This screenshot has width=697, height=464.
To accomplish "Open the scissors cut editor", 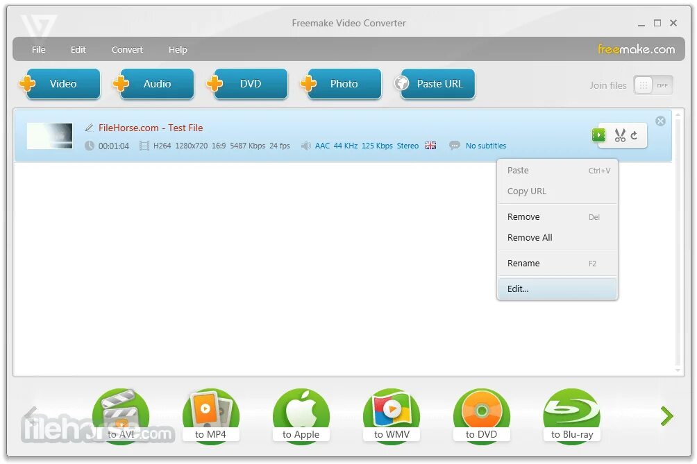I will pos(620,135).
